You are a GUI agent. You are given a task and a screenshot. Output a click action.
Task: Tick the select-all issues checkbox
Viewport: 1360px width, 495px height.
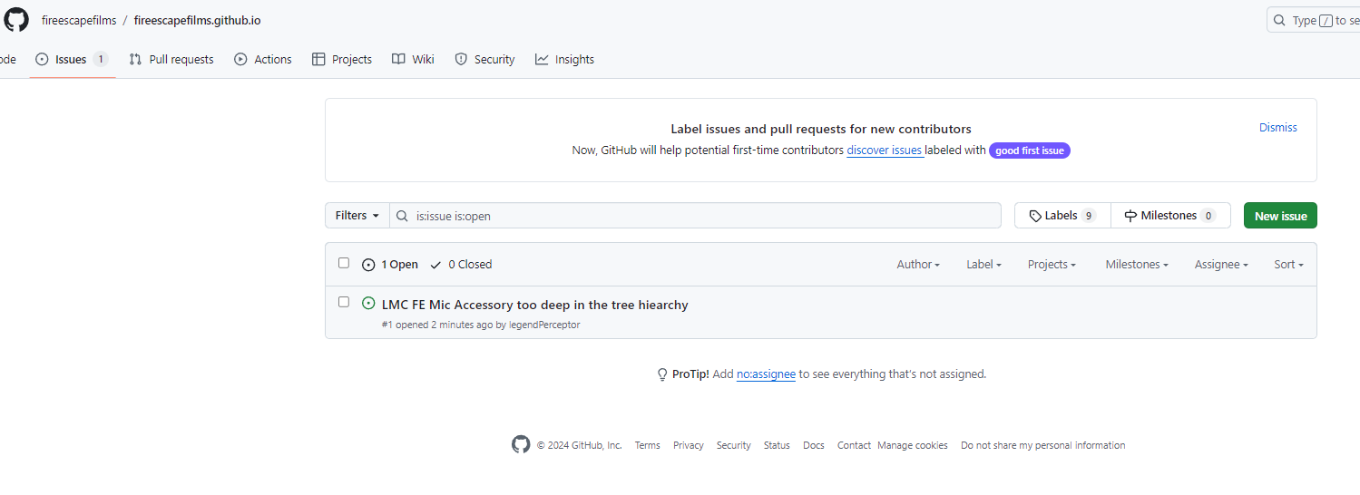click(x=344, y=263)
